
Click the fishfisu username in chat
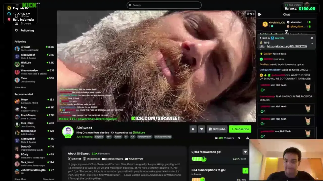(264, 64)
